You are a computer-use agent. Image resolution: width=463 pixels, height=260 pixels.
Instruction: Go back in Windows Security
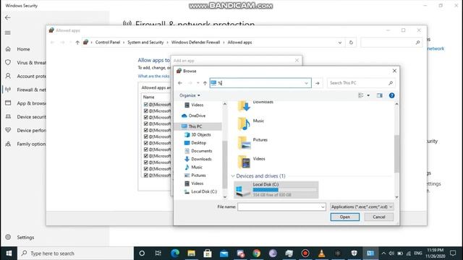pyautogui.click(x=8, y=17)
